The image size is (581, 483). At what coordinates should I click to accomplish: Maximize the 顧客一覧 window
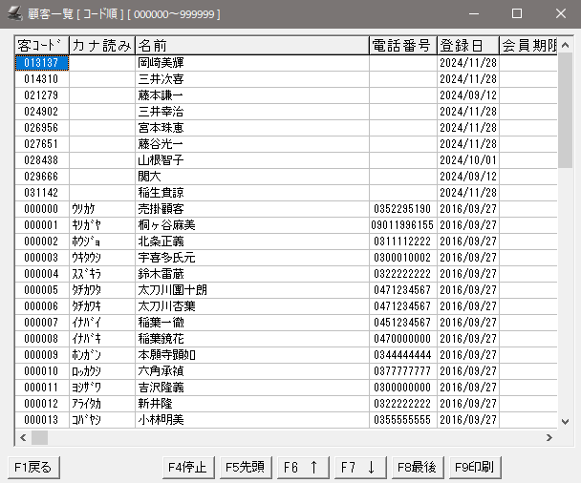click(517, 14)
